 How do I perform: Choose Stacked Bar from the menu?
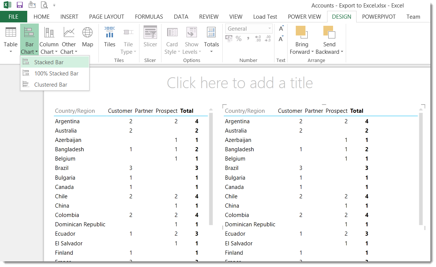tap(49, 62)
